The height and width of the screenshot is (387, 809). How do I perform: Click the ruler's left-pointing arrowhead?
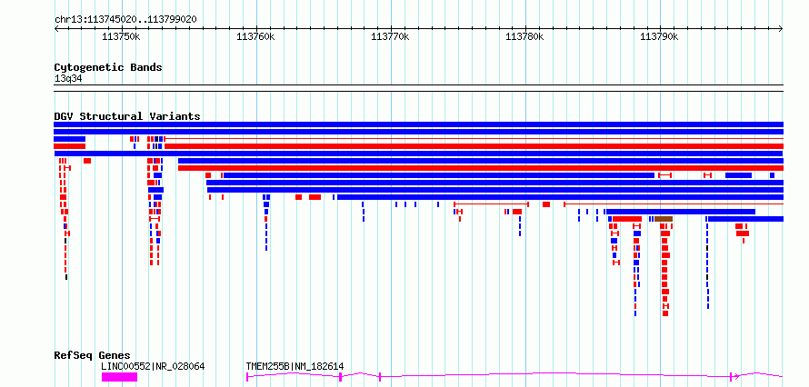(56, 29)
